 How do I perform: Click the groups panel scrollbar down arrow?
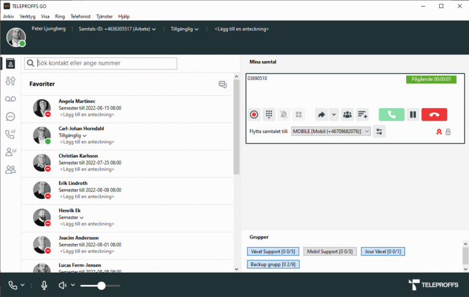pyautogui.click(x=465, y=269)
